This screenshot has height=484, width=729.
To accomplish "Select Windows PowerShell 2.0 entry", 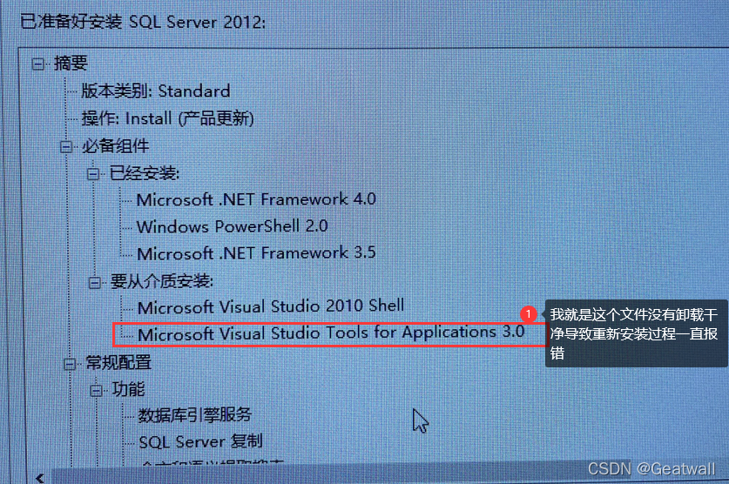I will [232, 226].
